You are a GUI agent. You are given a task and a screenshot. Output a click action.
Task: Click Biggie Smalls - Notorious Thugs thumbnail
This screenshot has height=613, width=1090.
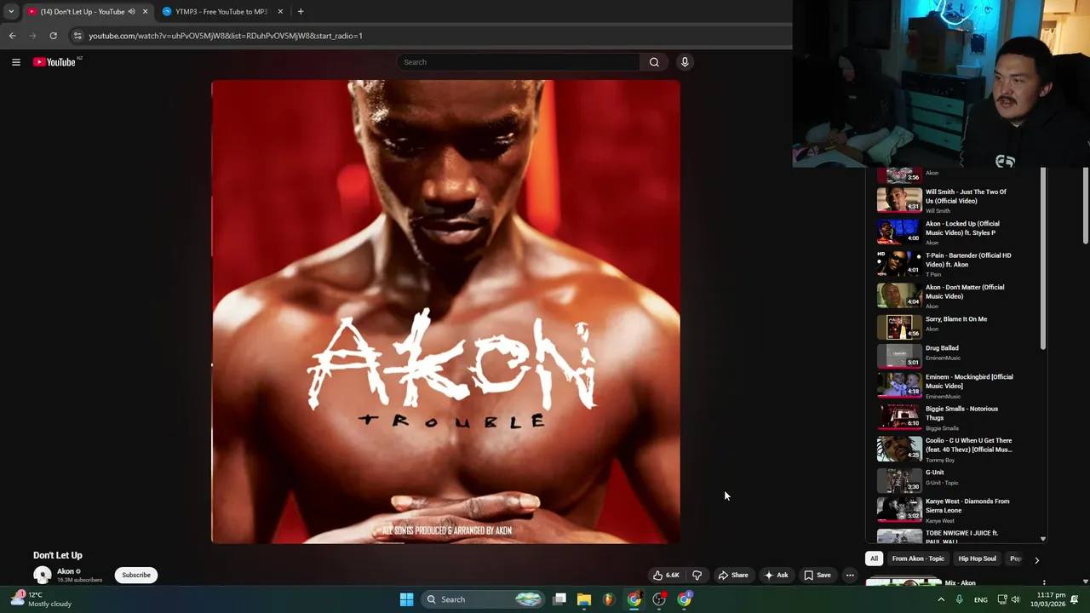899,417
